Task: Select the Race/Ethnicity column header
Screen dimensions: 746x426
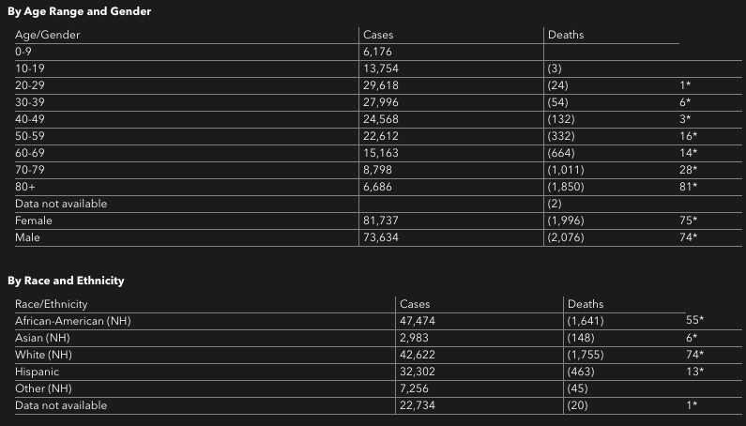Action: 52,304
